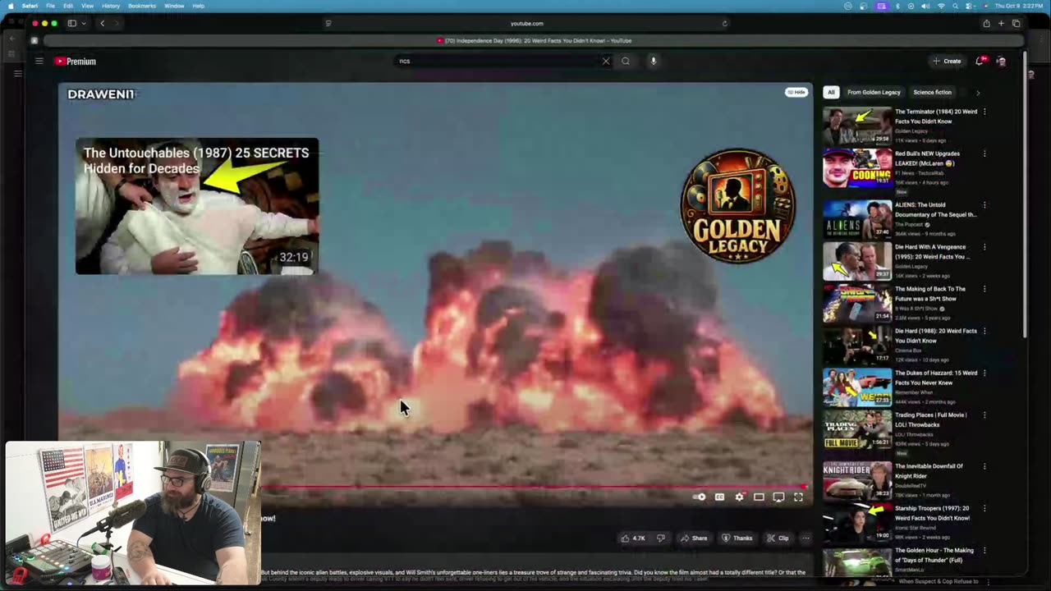The width and height of the screenshot is (1051, 591).
Task: Enter full screen video mode
Action: tap(798, 497)
